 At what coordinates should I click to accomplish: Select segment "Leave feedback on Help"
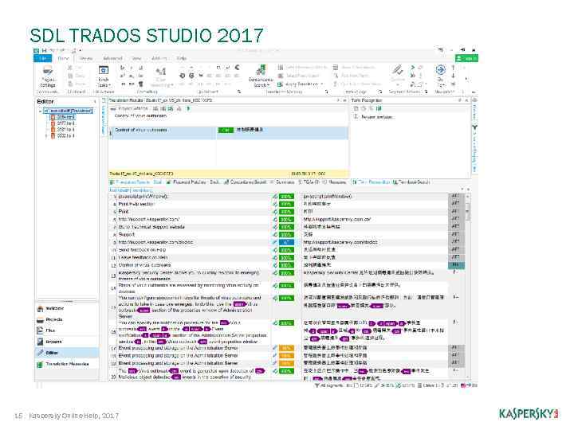[143, 257]
